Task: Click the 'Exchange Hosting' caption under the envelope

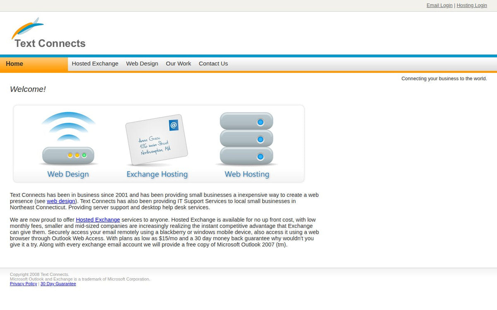Action: [x=157, y=174]
